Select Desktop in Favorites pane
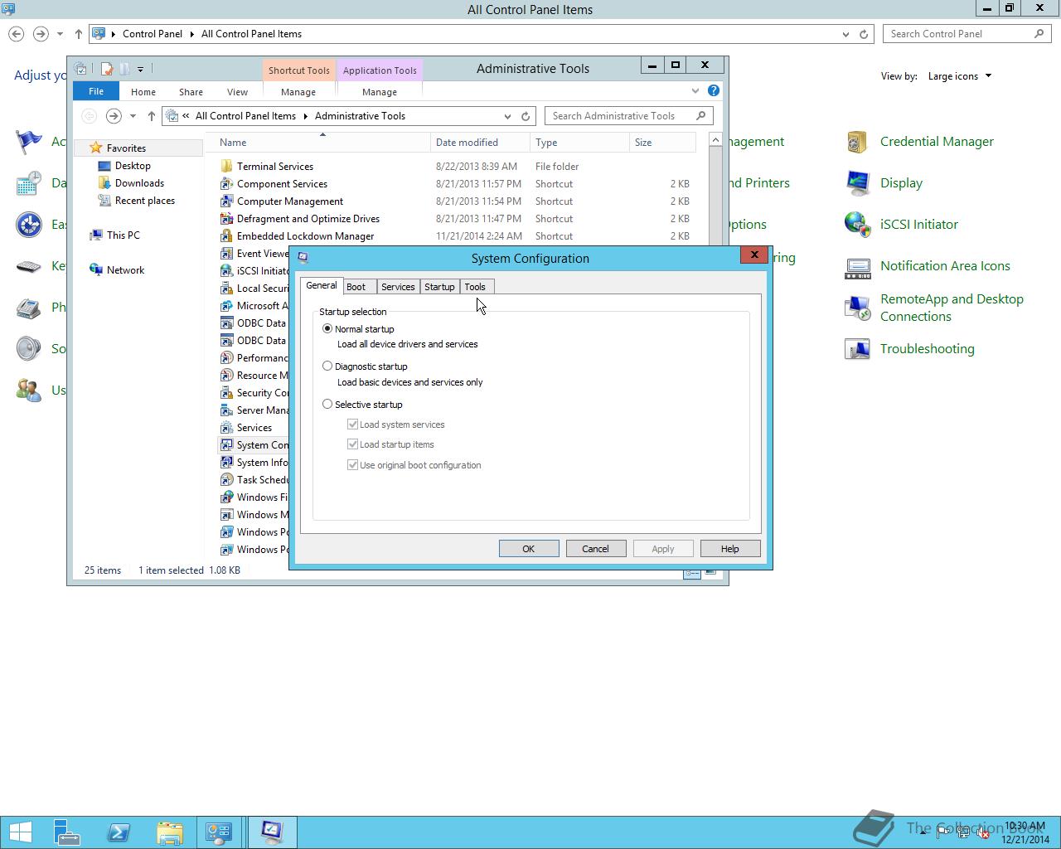The image size is (1061, 849). pyautogui.click(x=125, y=166)
